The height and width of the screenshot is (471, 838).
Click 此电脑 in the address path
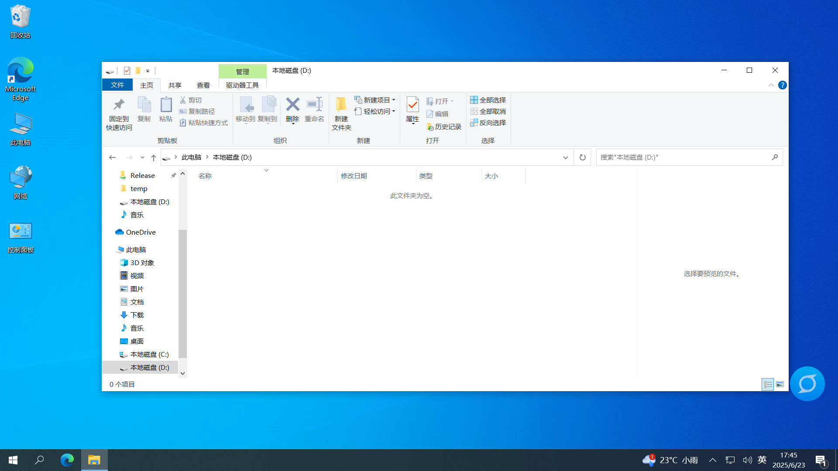tap(191, 157)
